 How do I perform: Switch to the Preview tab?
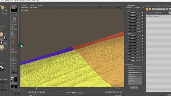point(24,5)
